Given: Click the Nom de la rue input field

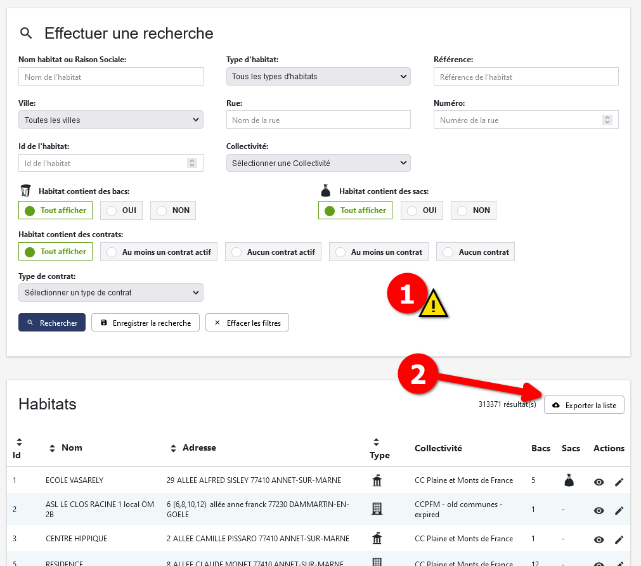Looking at the screenshot, I should coord(318,120).
